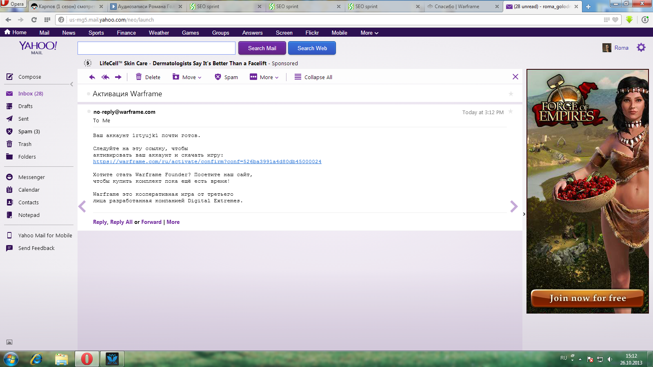Open settings gear next to Roma

tap(641, 48)
